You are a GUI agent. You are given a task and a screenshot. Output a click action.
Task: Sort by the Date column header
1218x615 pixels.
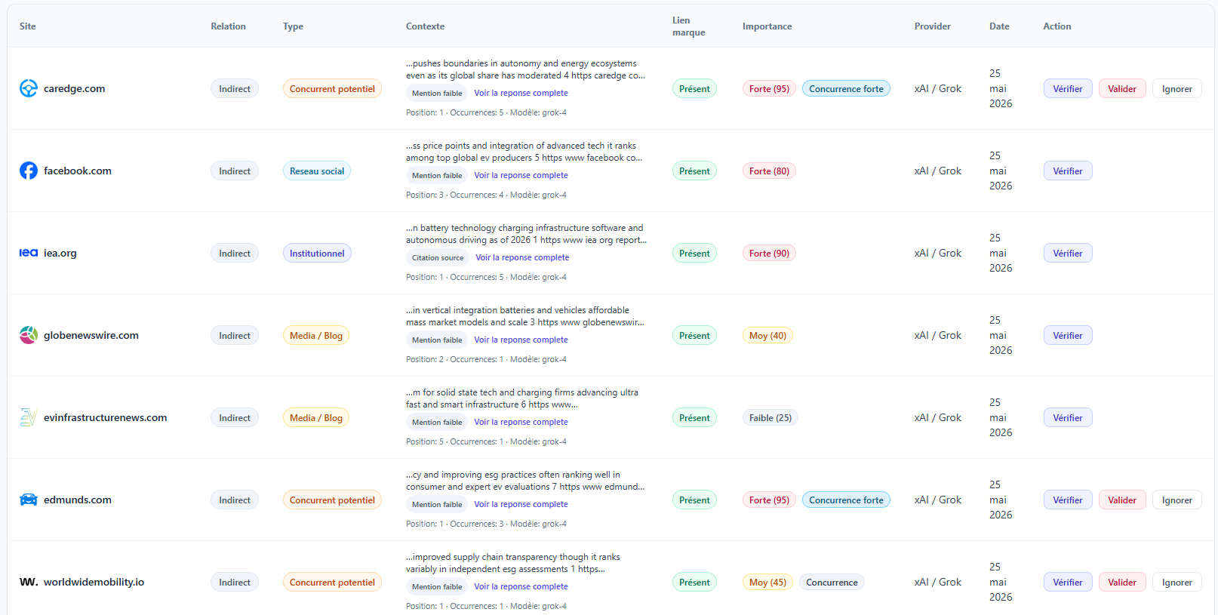[999, 26]
